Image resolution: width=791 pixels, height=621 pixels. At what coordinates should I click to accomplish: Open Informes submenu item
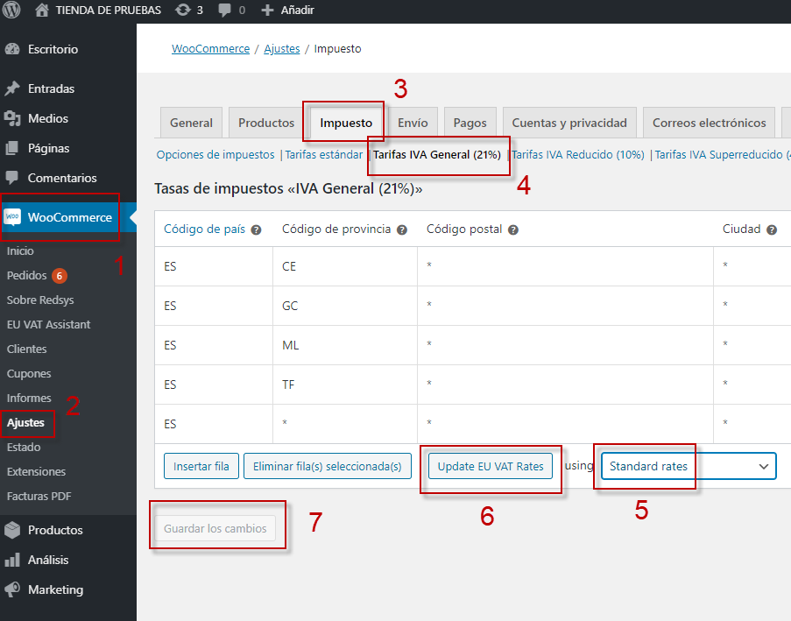click(x=29, y=398)
